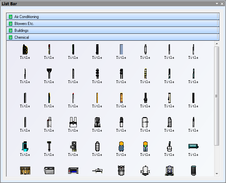Click the vertical scrollbar thumb
The width and height of the screenshot is (226, 183).
(x=217, y=96)
